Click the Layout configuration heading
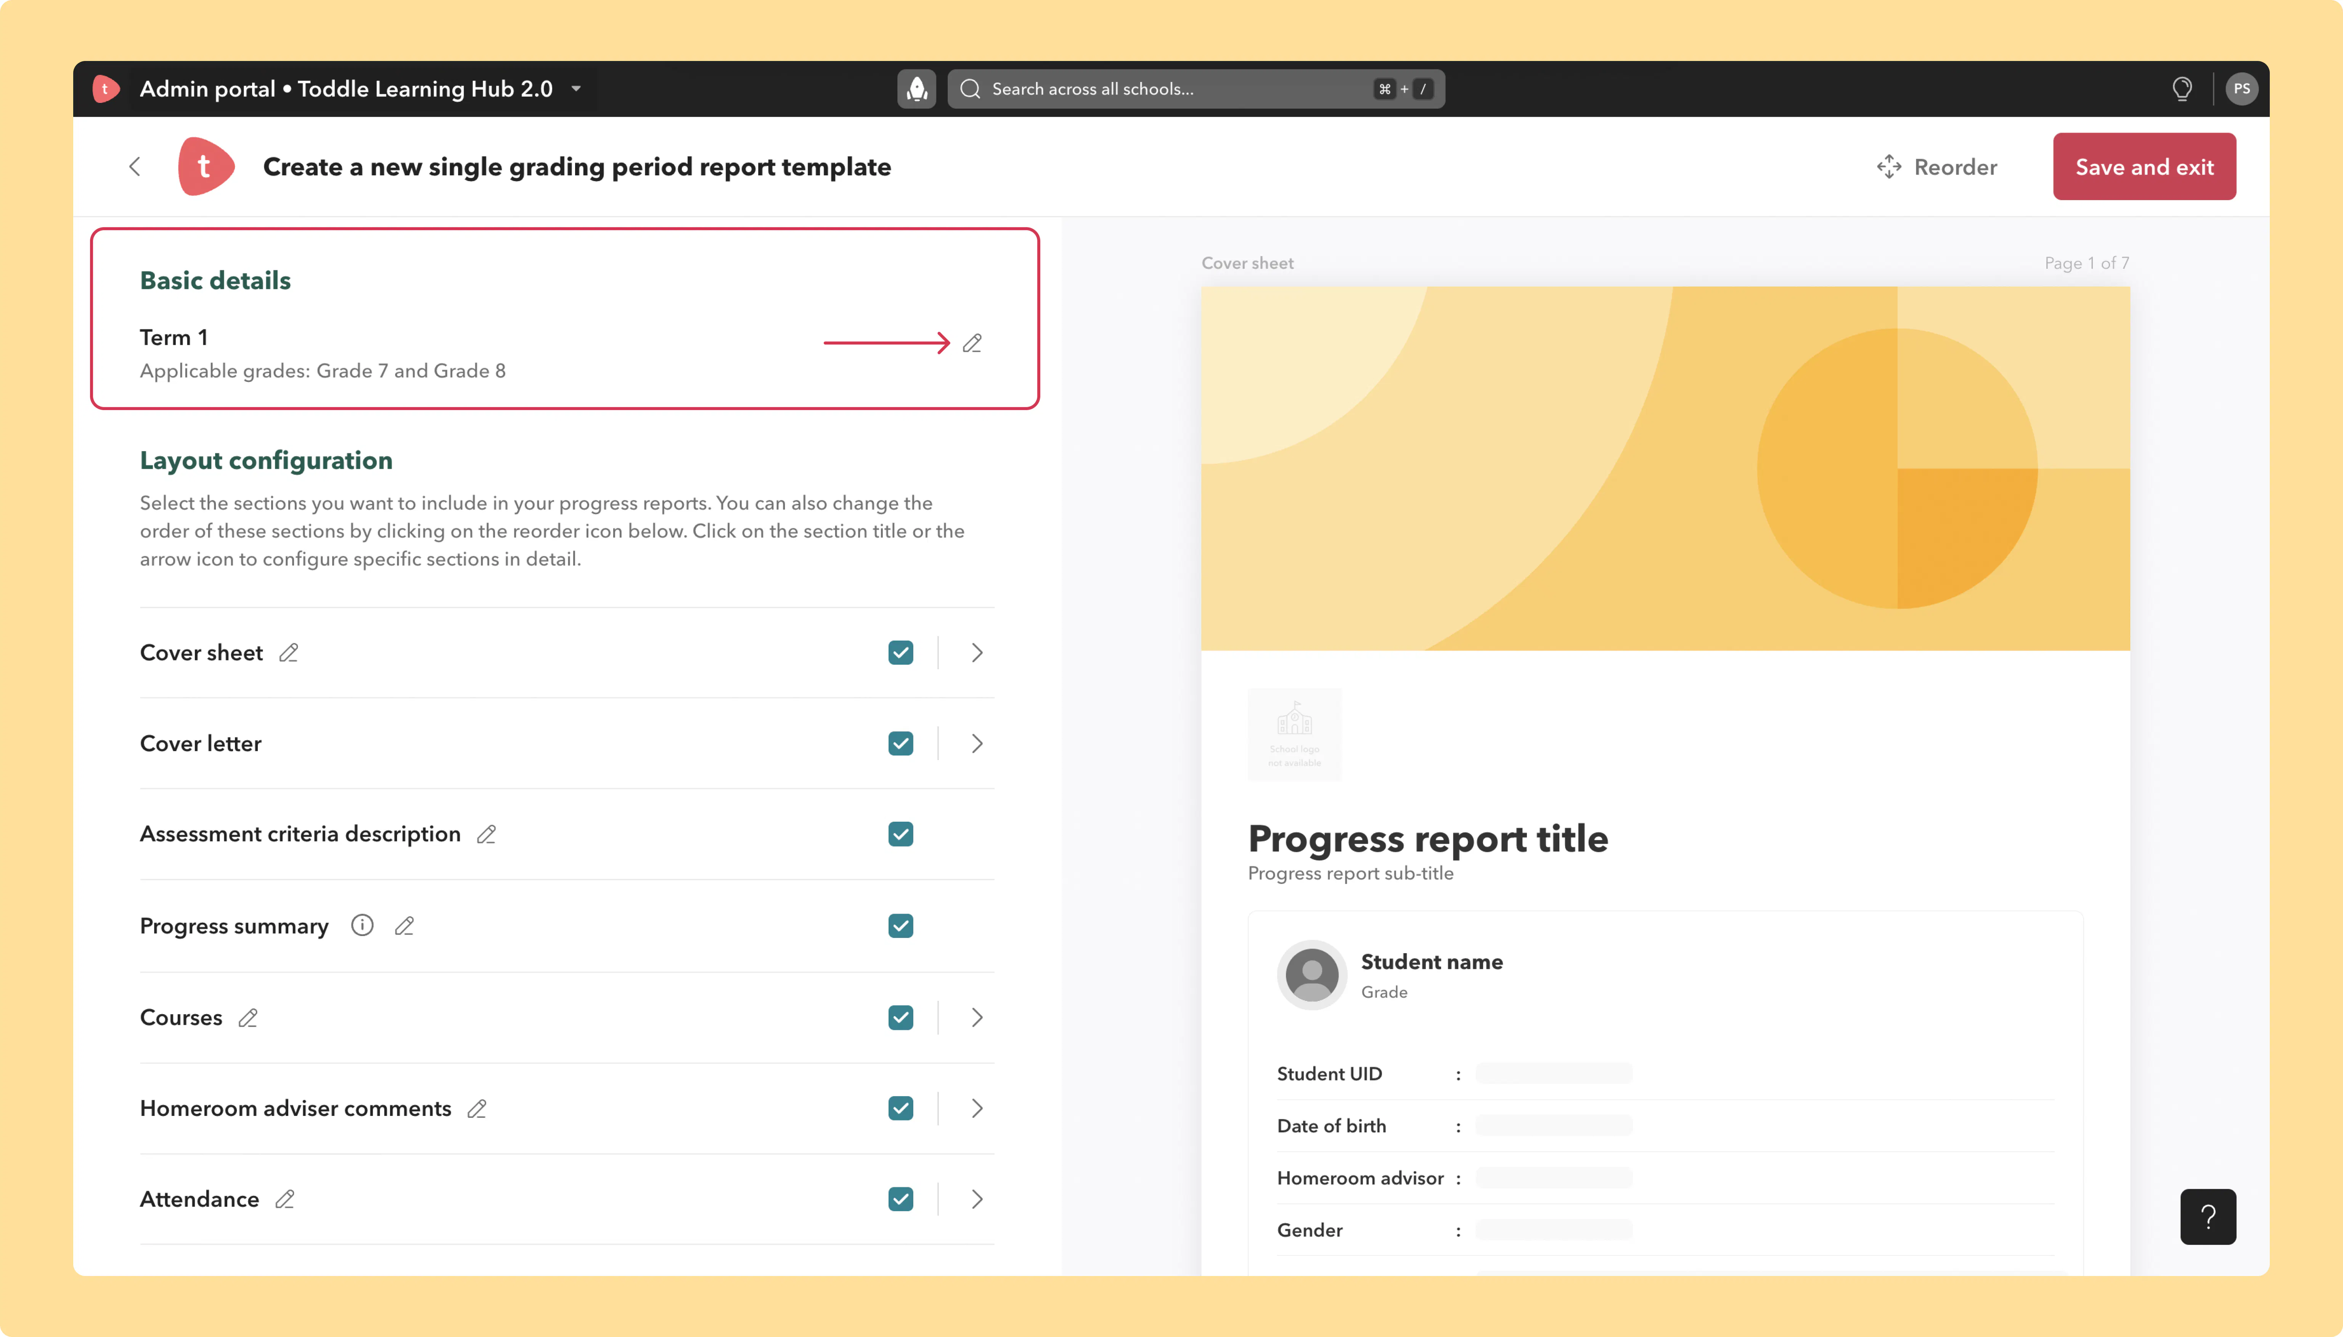The height and width of the screenshot is (1337, 2343). [265, 460]
